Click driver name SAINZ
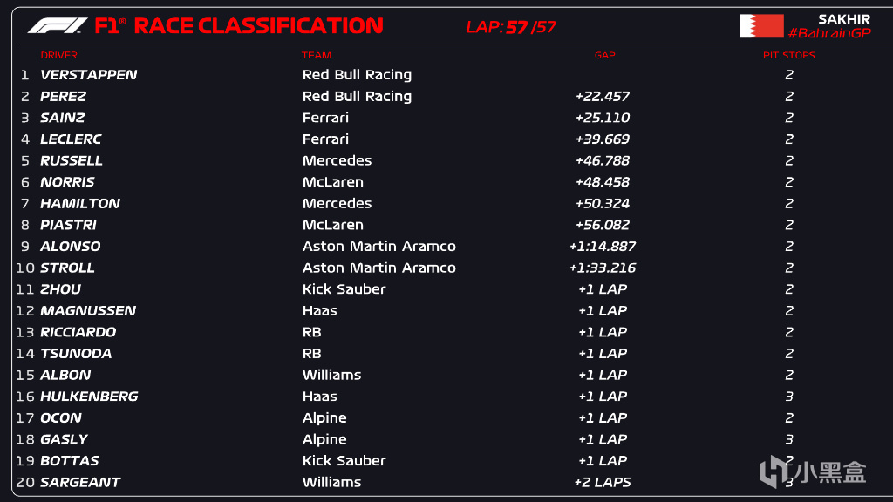The height and width of the screenshot is (502, 893). (x=63, y=118)
